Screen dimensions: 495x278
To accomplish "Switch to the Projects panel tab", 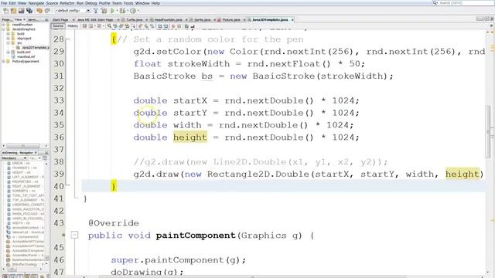I will [6, 19].
